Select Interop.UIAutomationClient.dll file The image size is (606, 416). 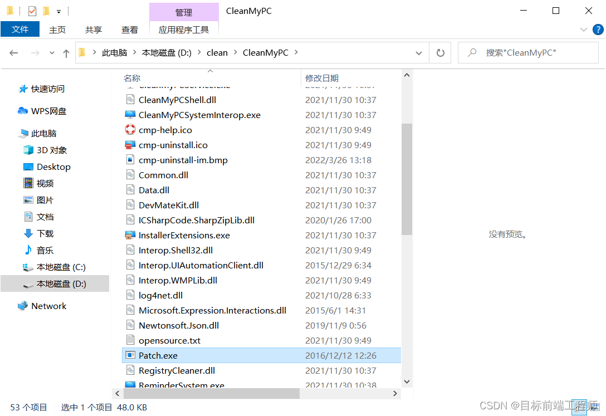201,266
